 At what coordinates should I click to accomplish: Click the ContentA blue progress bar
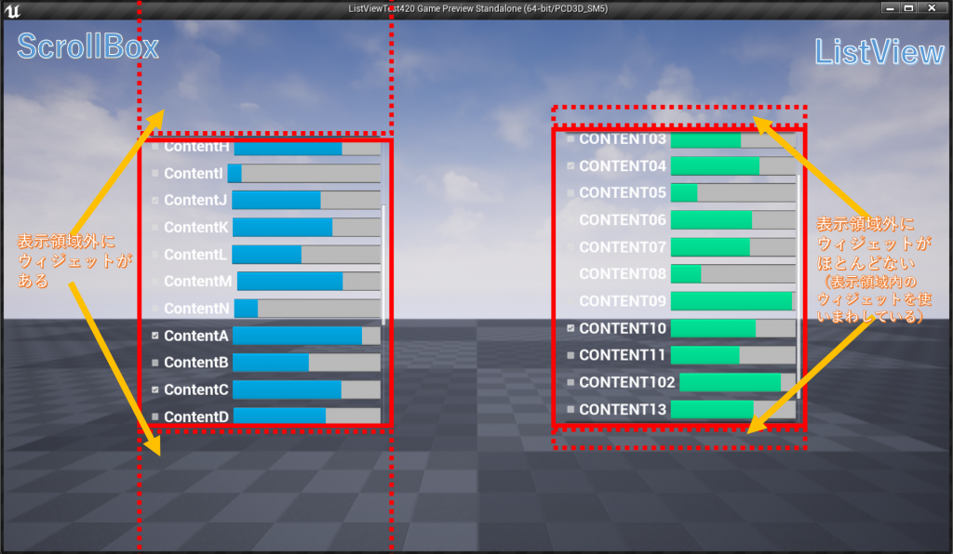click(x=306, y=336)
